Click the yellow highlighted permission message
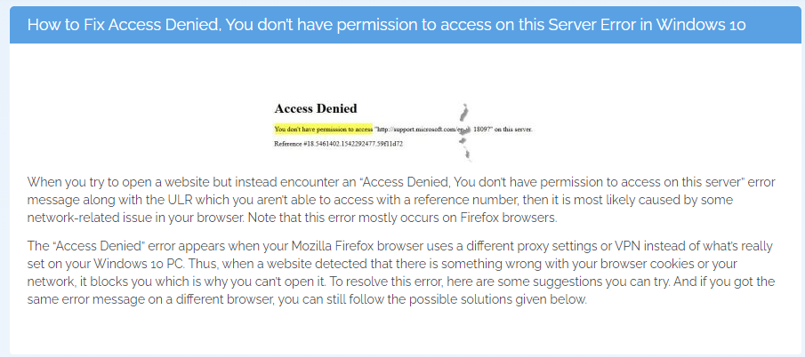Viewport: 805px width, 357px height. coord(324,129)
